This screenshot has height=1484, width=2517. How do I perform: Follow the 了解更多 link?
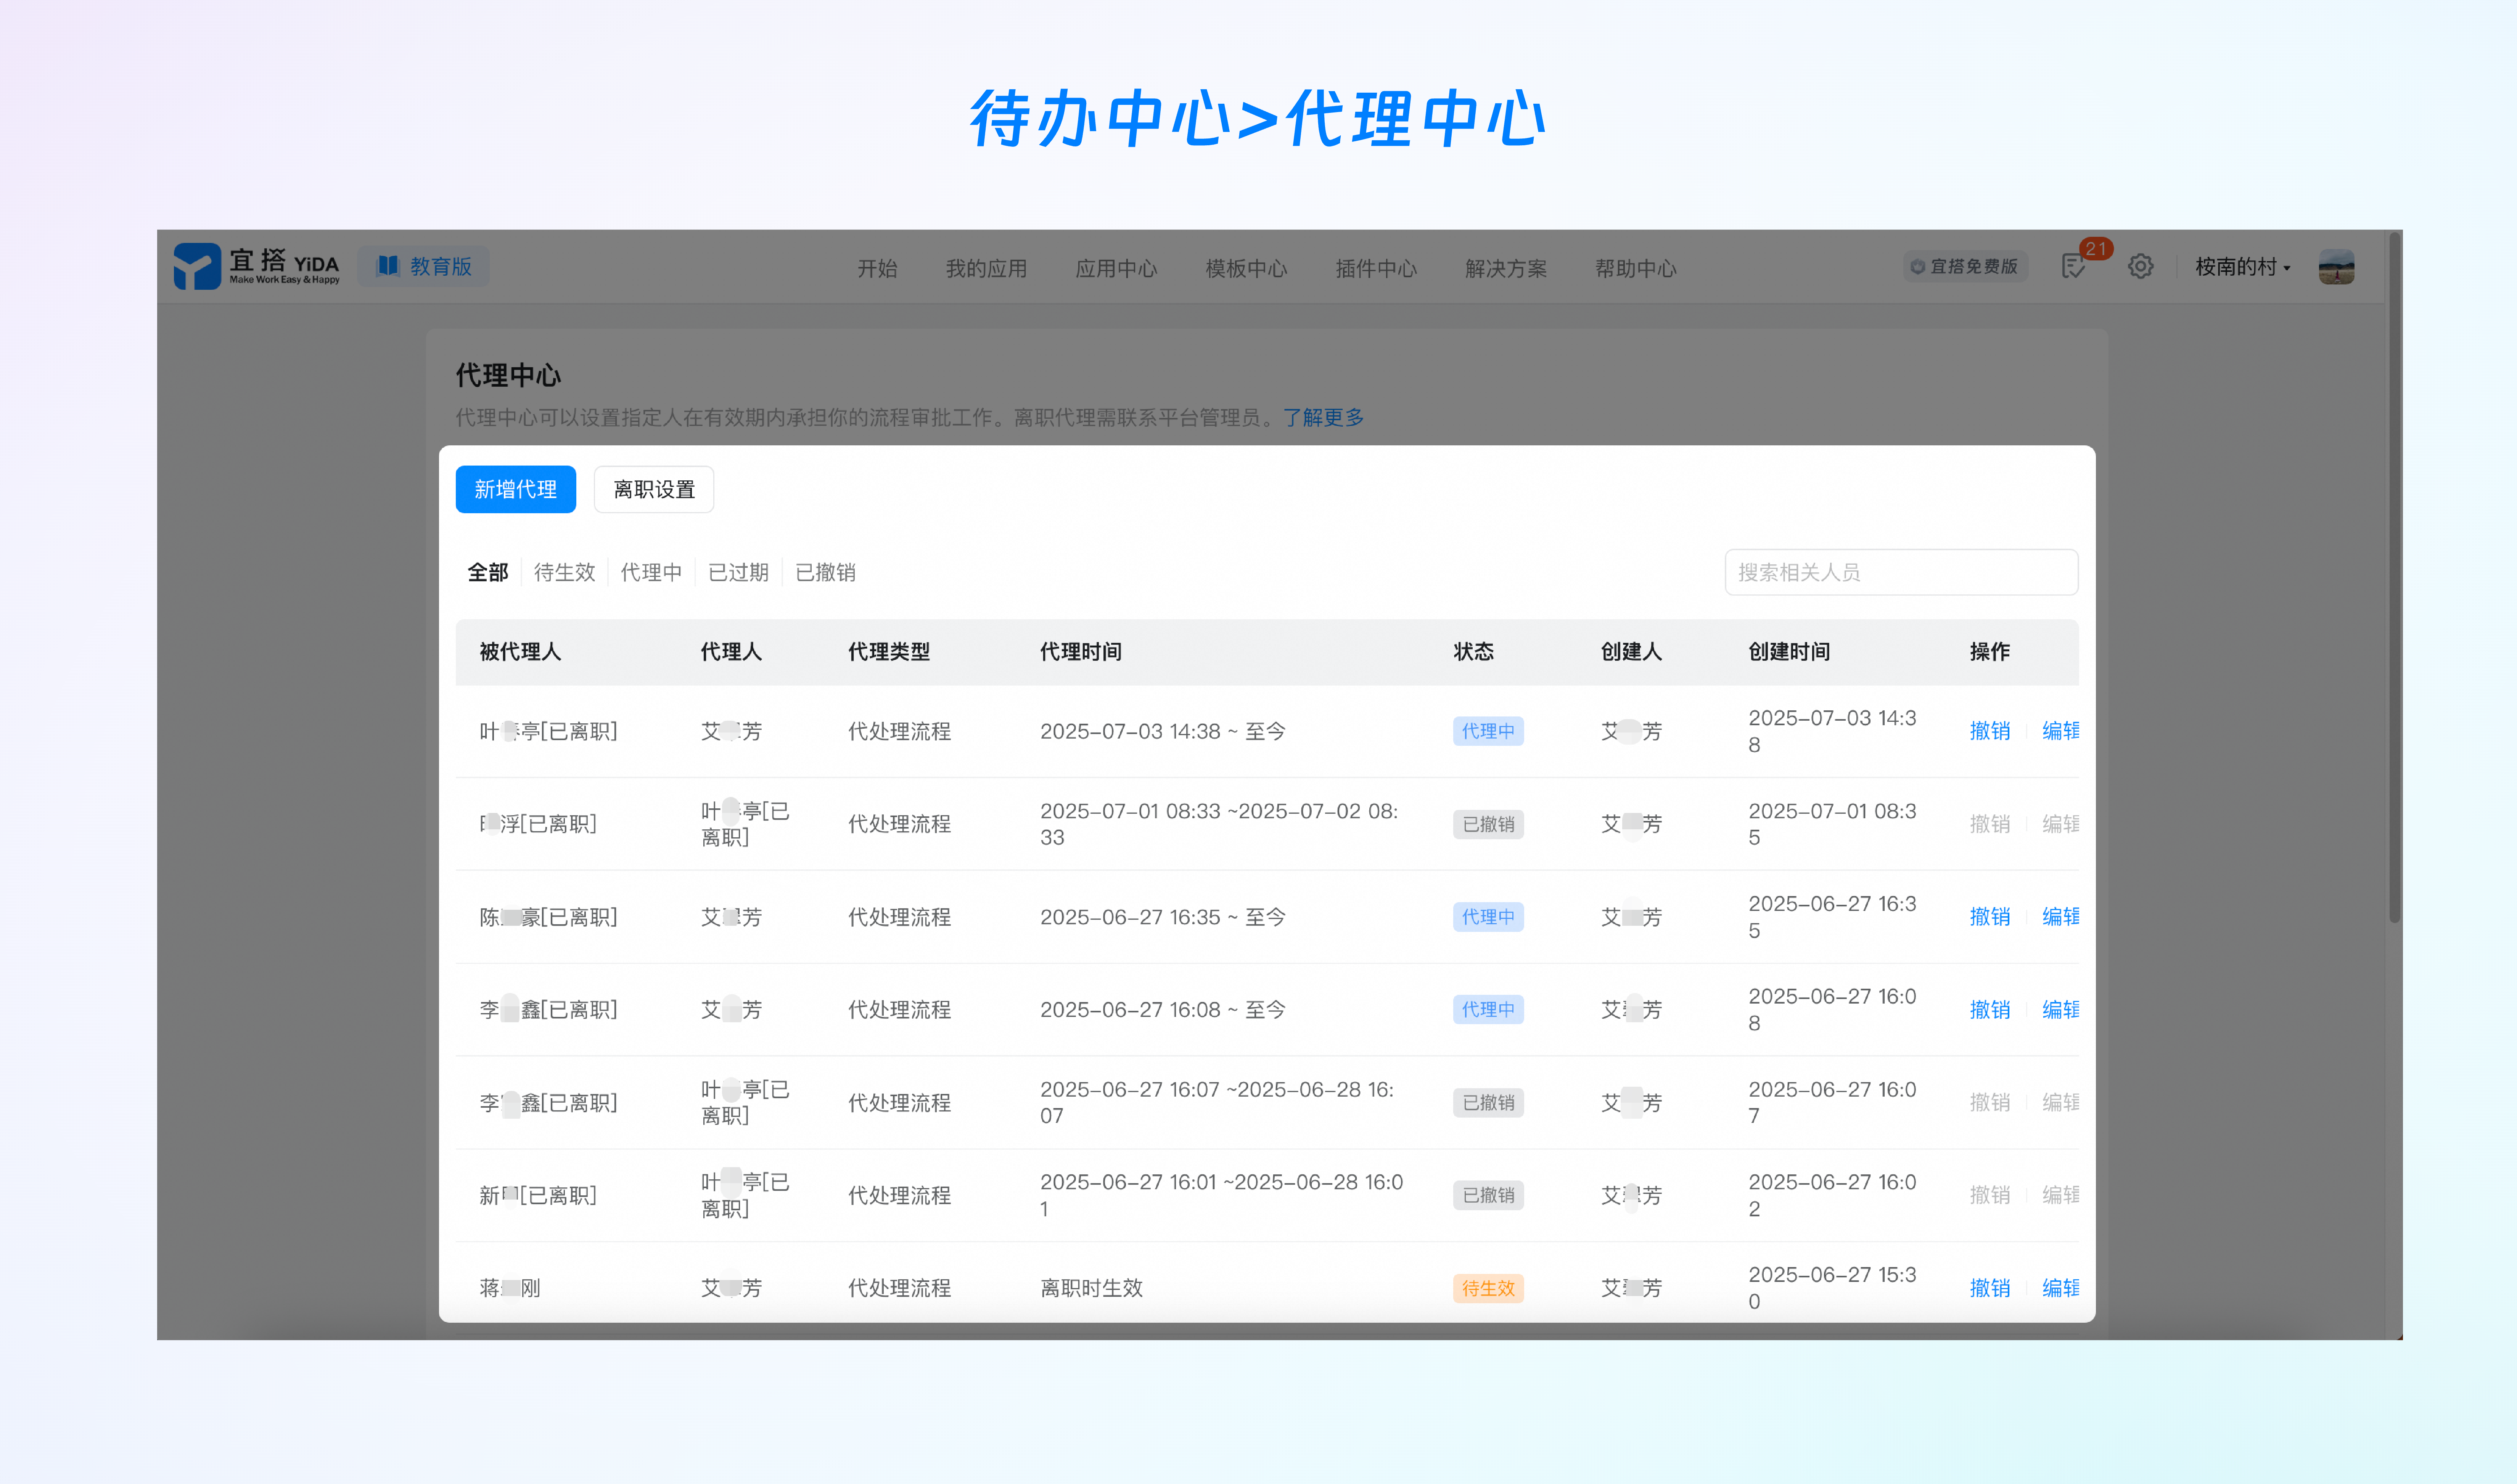coord(1323,417)
